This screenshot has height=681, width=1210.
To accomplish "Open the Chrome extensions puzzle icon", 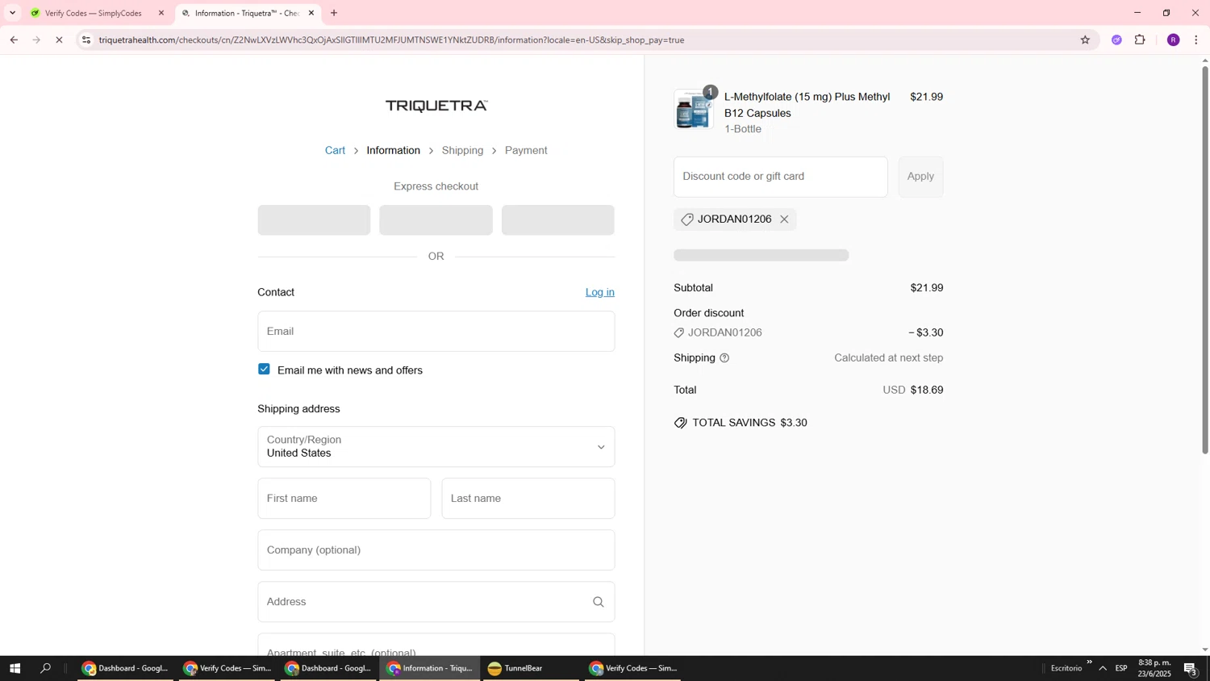I will coord(1140,40).
